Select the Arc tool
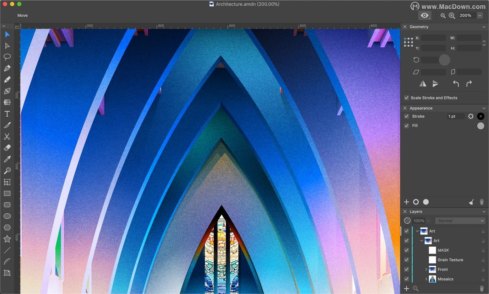489x294 pixels. click(7, 262)
